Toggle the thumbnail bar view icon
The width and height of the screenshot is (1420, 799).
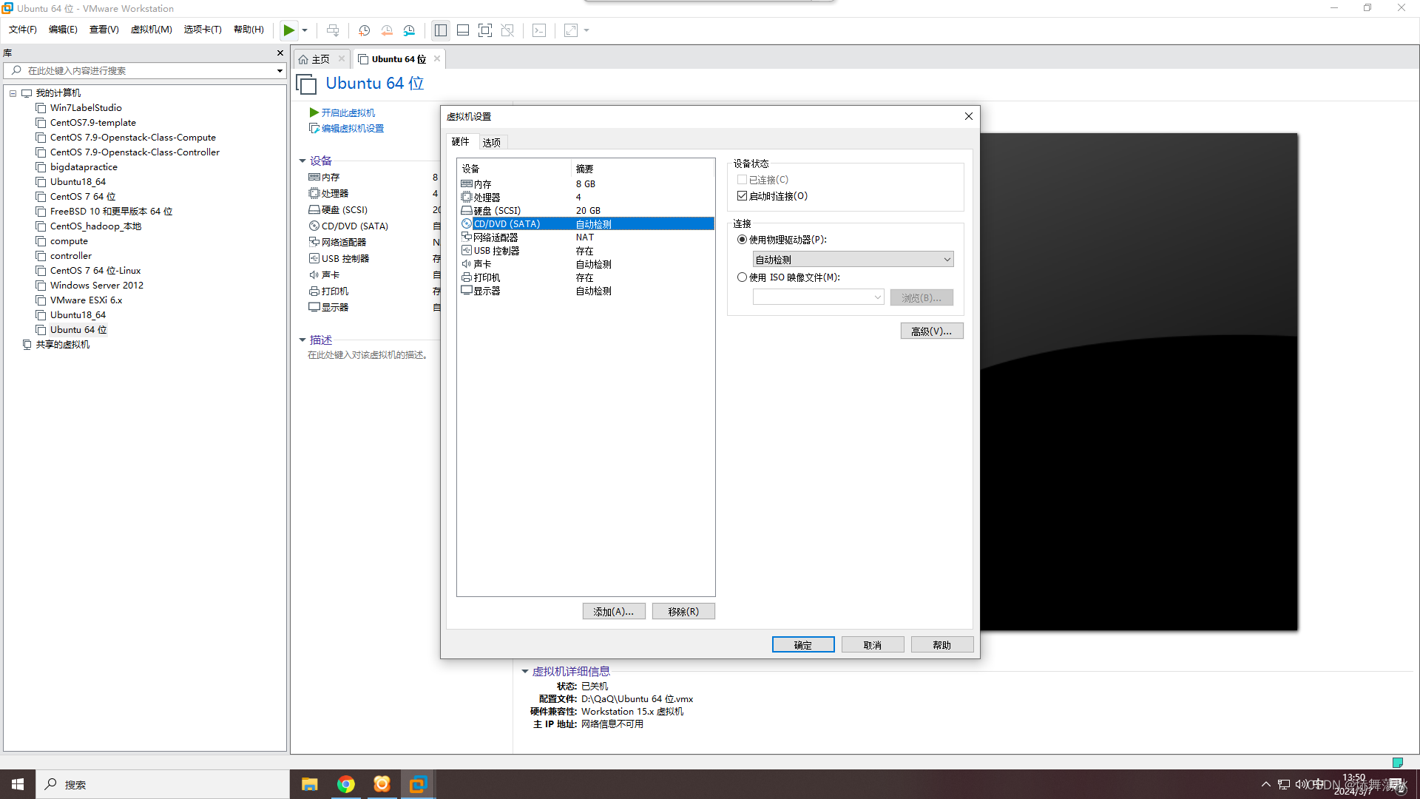point(463,30)
